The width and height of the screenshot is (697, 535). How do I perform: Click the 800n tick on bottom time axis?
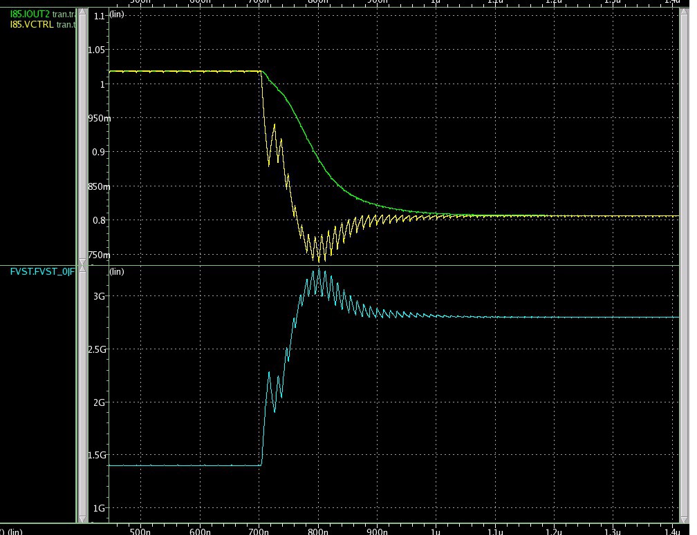click(317, 531)
